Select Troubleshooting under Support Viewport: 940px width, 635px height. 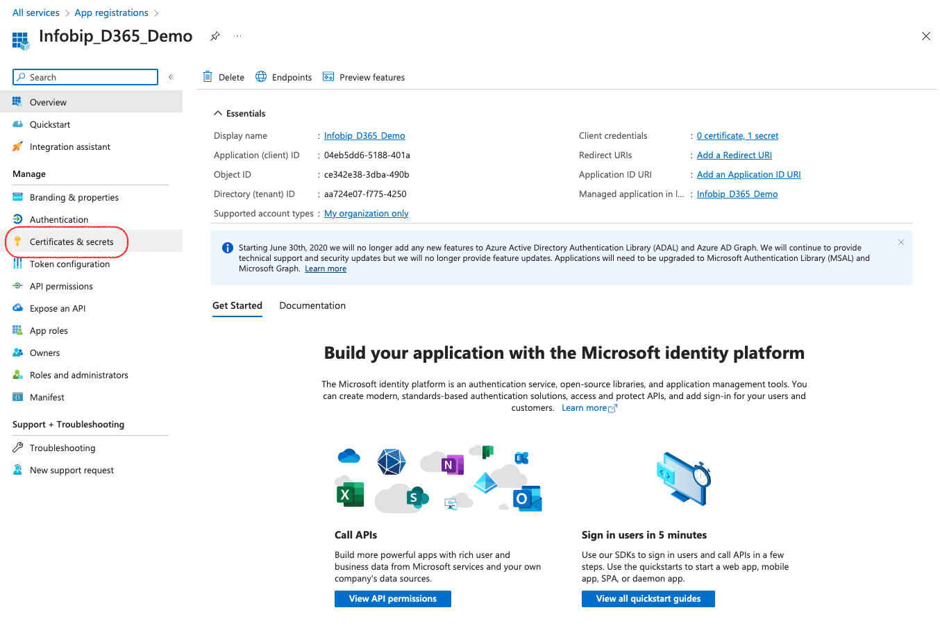tap(91, 448)
